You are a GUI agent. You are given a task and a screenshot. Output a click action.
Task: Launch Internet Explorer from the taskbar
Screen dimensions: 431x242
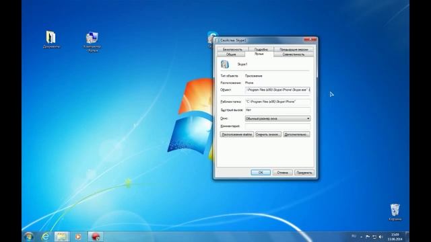pyautogui.click(x=45, y=236)
